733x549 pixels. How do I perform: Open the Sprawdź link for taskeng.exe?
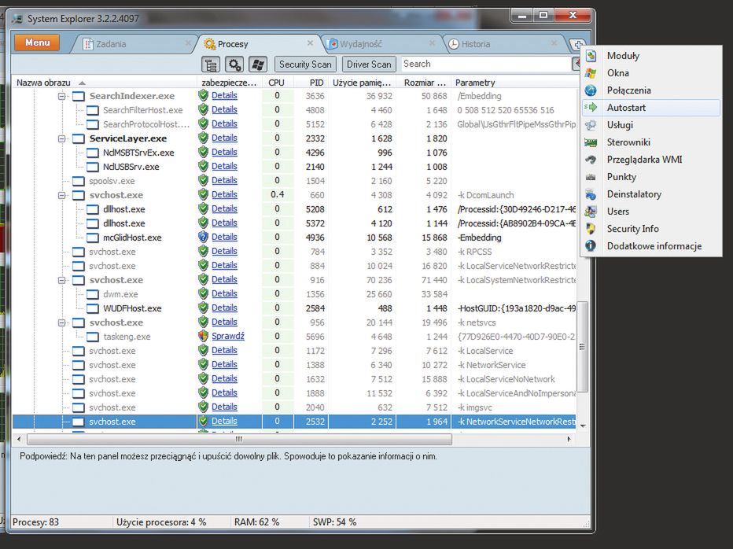pyautogui.click(x=228, y=336)
